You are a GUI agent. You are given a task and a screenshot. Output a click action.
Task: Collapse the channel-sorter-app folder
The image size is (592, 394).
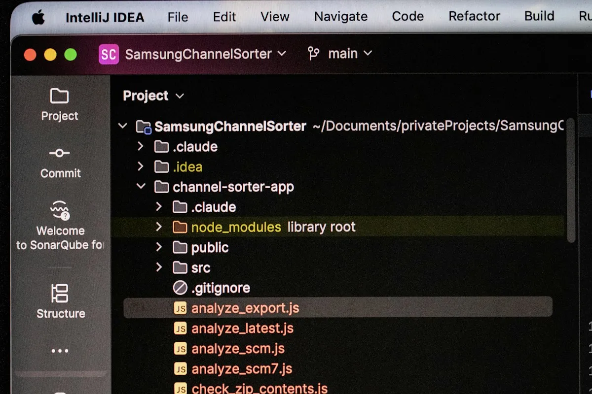pyautogui.click(x=141, y=187)
